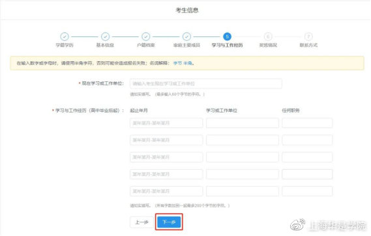Go back with the 上一步 button
The image size is (371, 236).
click(x=141, y=222)
